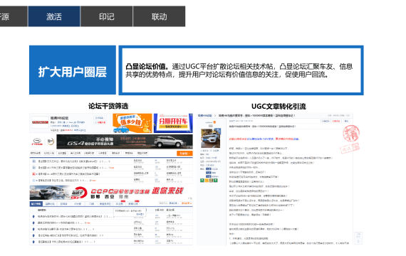Click the red 精 stamp on article
This screenshot has height=256, width=406.
click(x=351, y=133)
